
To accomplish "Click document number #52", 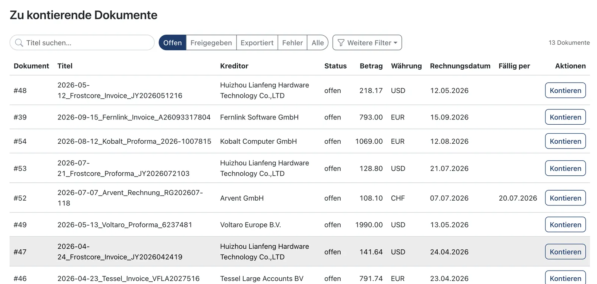I will 20,198.
